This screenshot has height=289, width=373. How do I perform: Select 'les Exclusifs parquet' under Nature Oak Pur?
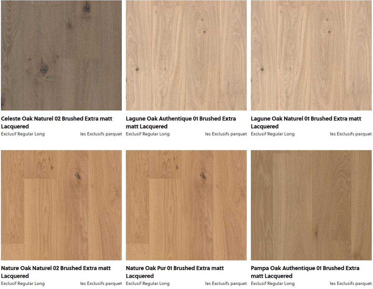point(226,283)
